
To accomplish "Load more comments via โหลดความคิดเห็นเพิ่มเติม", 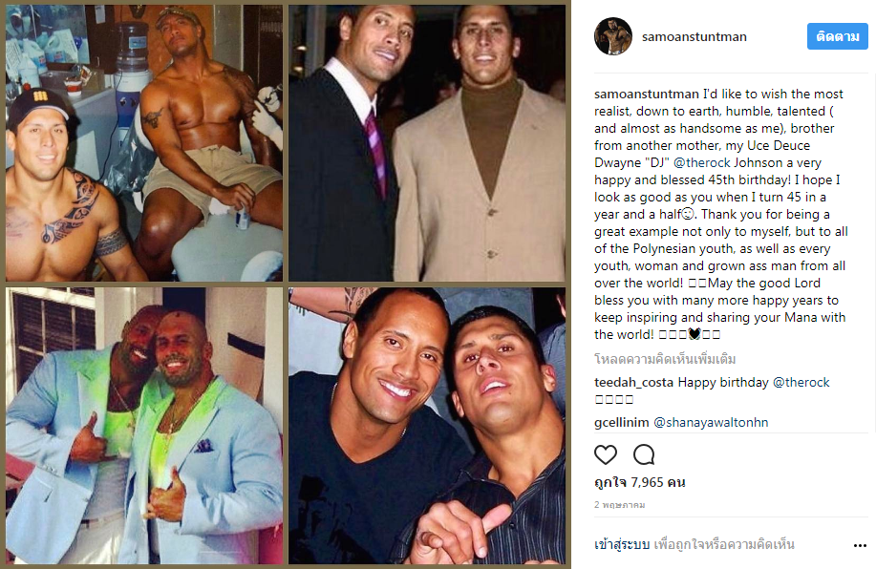I will 665,358.
